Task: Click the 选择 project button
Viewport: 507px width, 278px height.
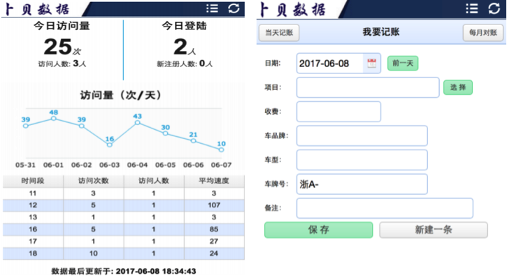Action: pos(458,87)
